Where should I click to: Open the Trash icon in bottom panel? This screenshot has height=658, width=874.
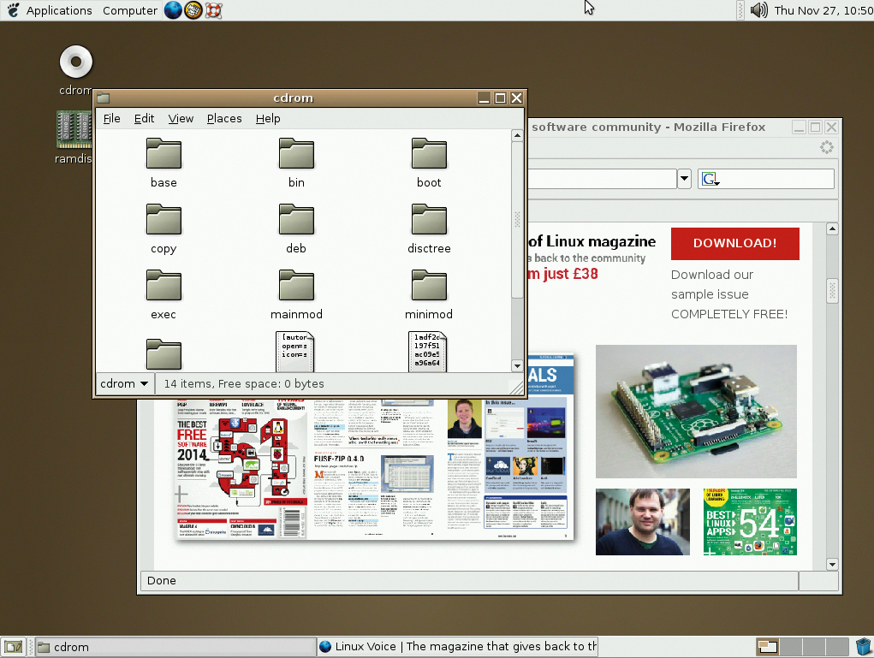tap(864, 646)
